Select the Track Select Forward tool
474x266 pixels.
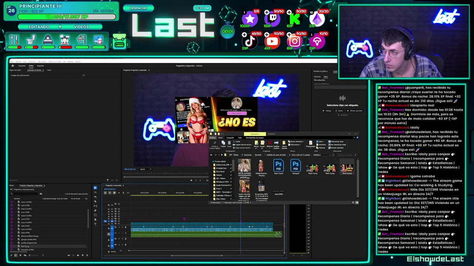point(95,192)
